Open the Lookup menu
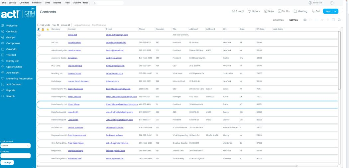The width and height of the screenshot is (349, 168). point(13,3)
